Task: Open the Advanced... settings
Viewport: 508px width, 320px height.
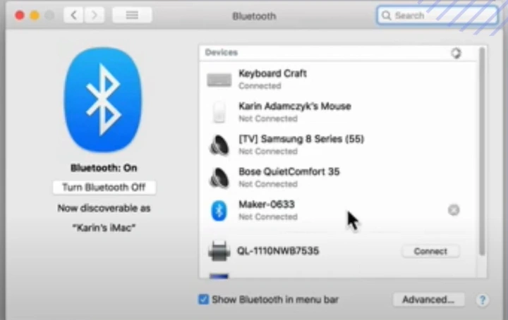Action: [x=428, y=300]
